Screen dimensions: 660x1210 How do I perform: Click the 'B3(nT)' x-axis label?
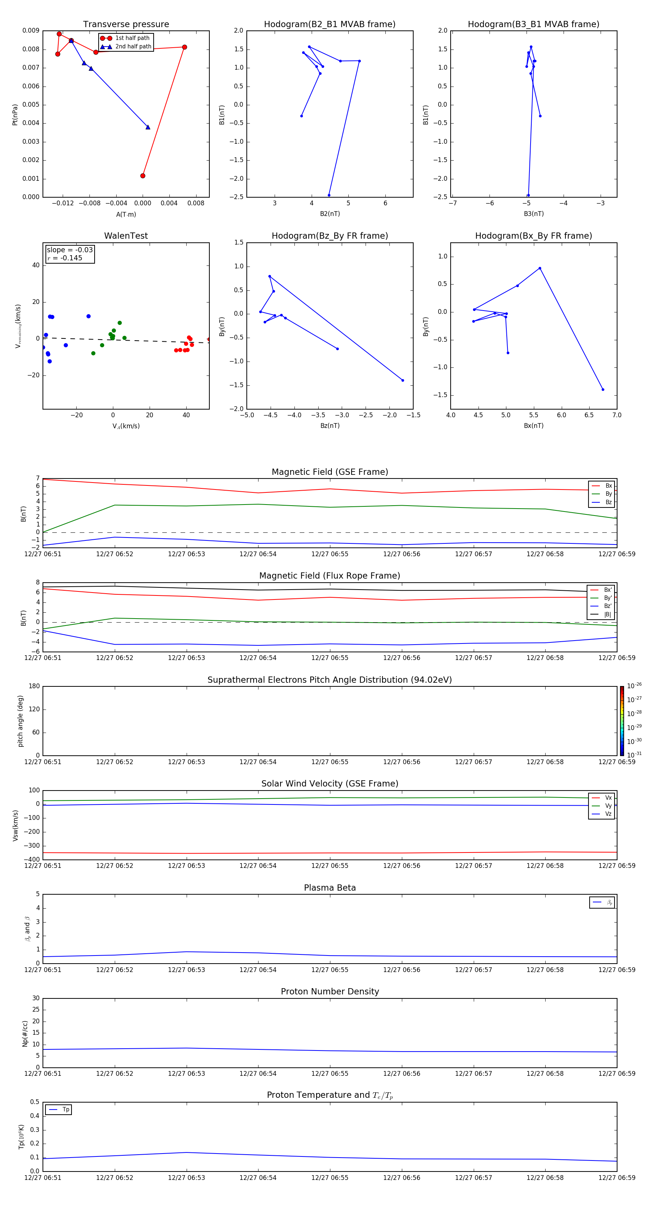(x=533, y=214)
